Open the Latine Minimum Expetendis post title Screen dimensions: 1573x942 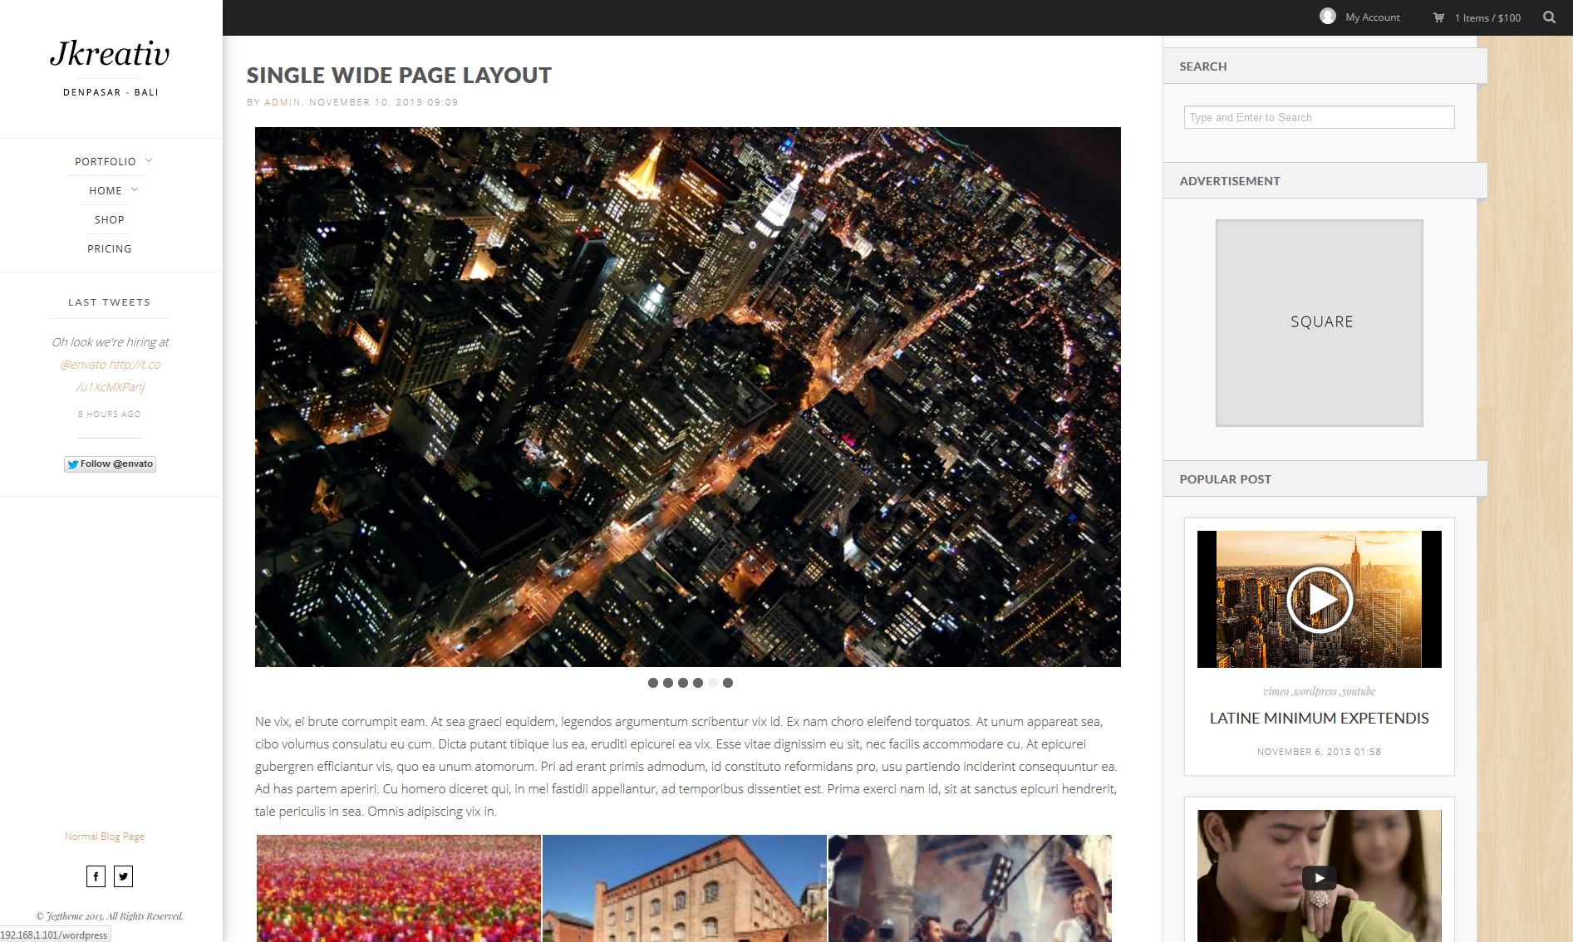[x=1319, y=719]
